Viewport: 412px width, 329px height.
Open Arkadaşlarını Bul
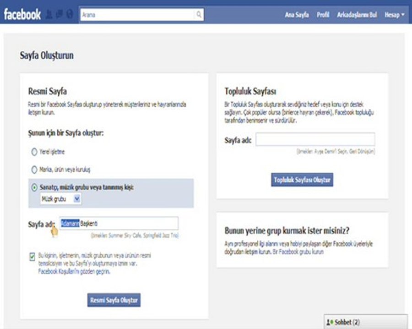pos(357,15)
